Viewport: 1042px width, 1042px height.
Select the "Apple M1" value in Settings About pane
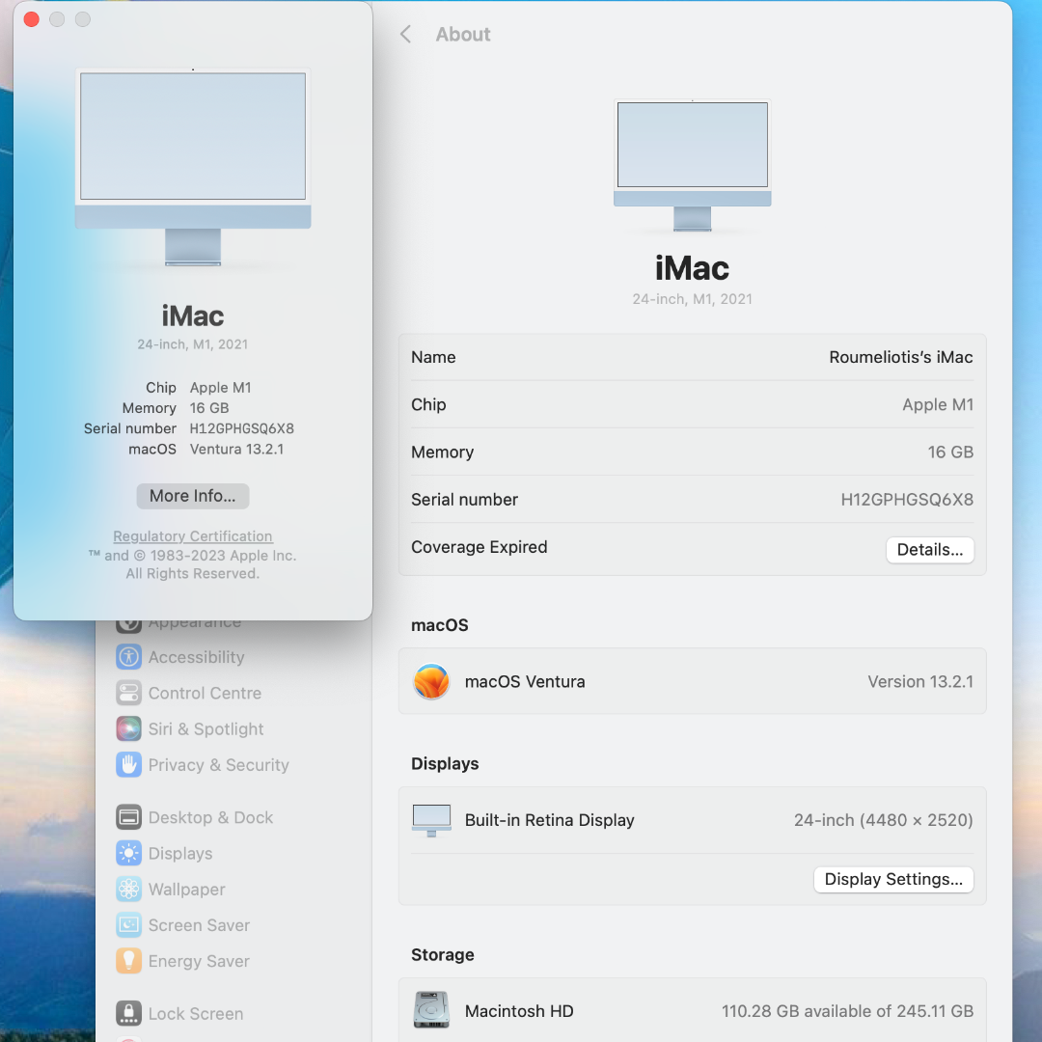coord(938,404)
